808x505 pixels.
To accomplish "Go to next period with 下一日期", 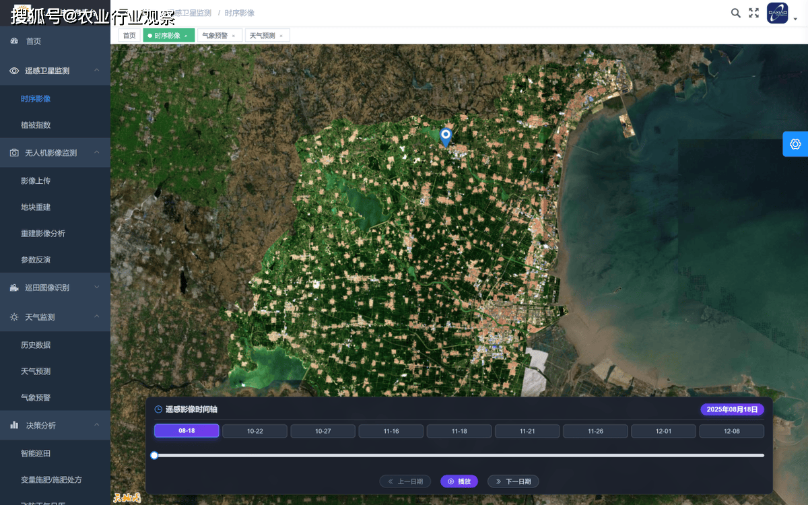I will coord(513,481).
